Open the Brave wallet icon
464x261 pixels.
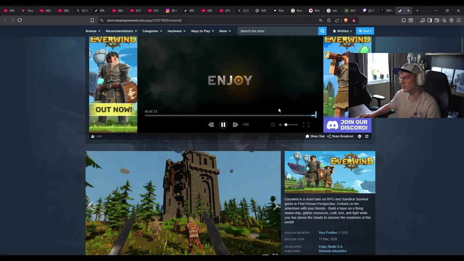click(437, 20)
